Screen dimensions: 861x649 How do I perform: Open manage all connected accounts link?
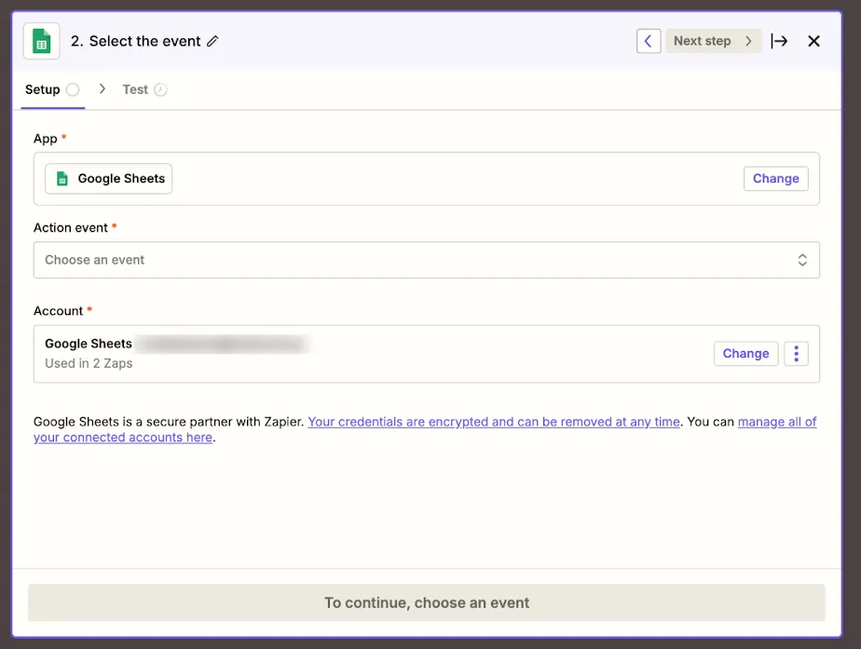[x=425, y=429]
